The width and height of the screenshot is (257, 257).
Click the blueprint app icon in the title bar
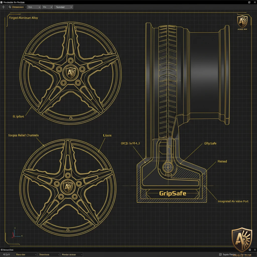2,2
